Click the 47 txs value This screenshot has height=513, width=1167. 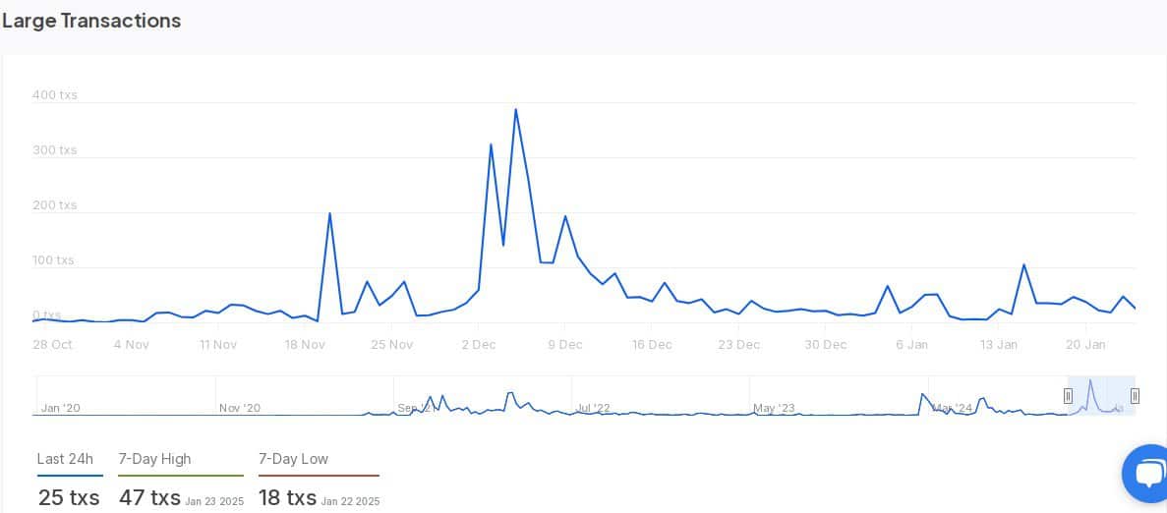(x=149, y=497)
